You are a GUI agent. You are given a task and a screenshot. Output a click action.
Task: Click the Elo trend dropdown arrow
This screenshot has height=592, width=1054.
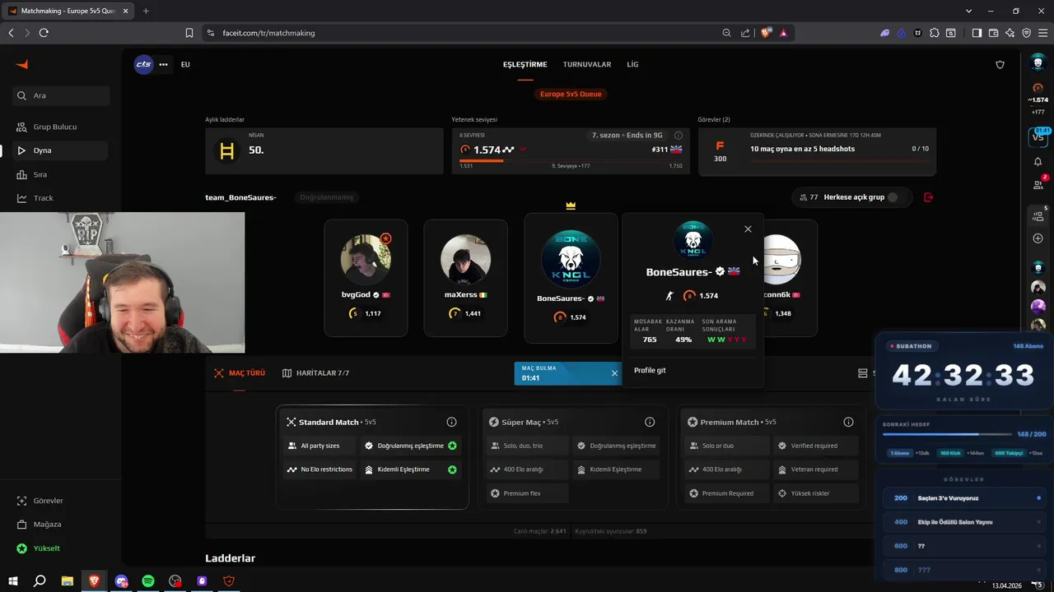tap(523, 150)
